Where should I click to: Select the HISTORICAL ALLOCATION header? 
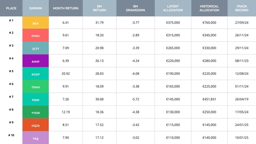tap(209, 8)
